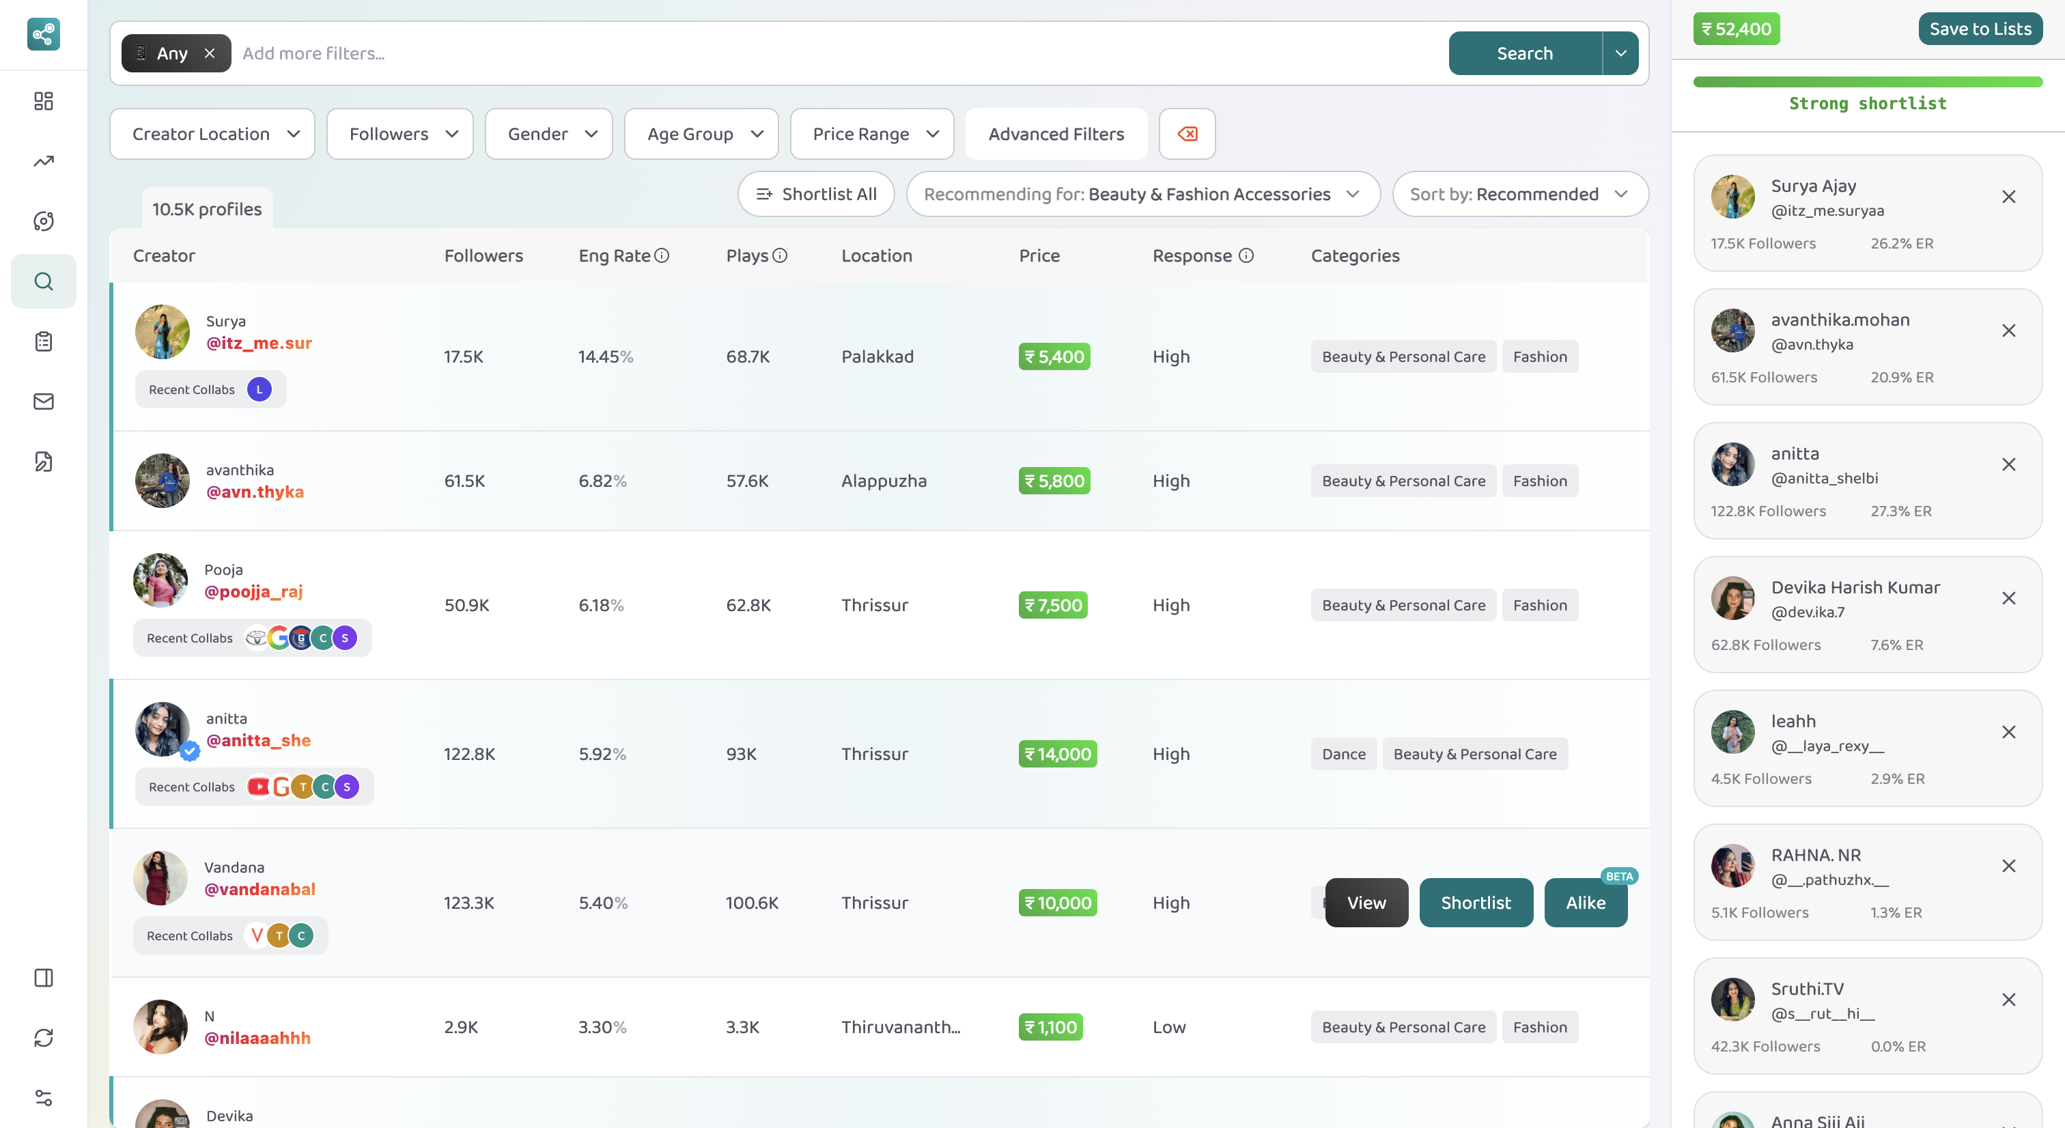Click the Followers column header
Screen dimensions: 2065x1128
click(483, 256)
